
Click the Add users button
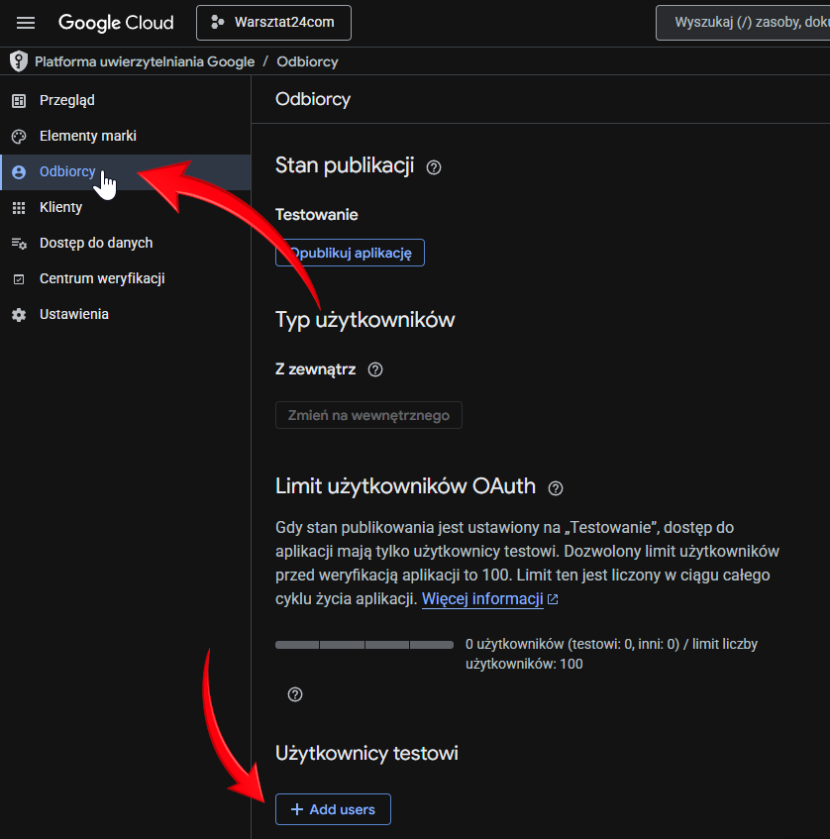pyautogui.click(x=333, y=809)
